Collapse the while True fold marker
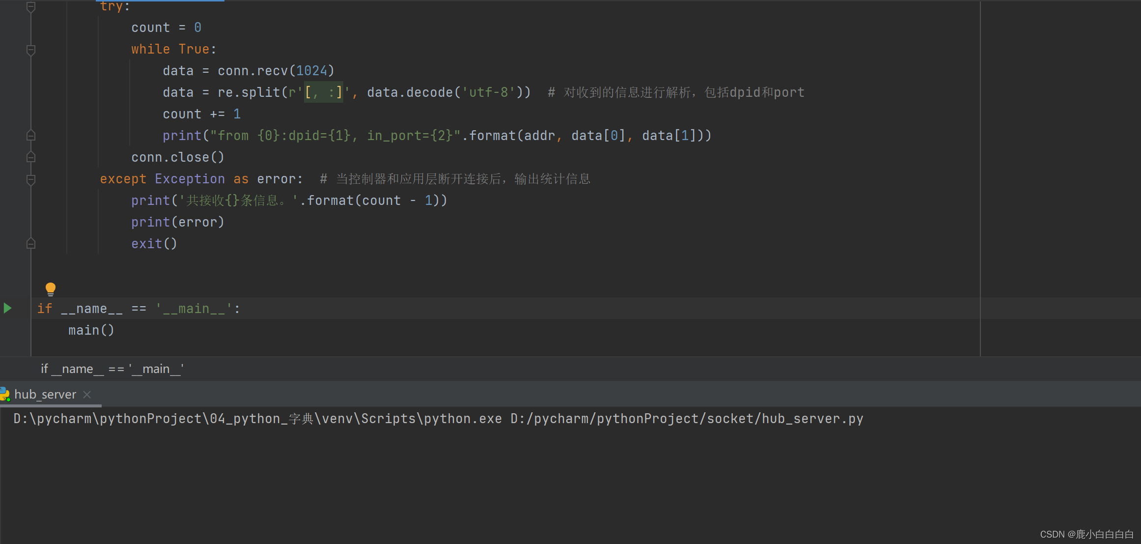This screenshot has height=544, width=1141. click(30, 50)
